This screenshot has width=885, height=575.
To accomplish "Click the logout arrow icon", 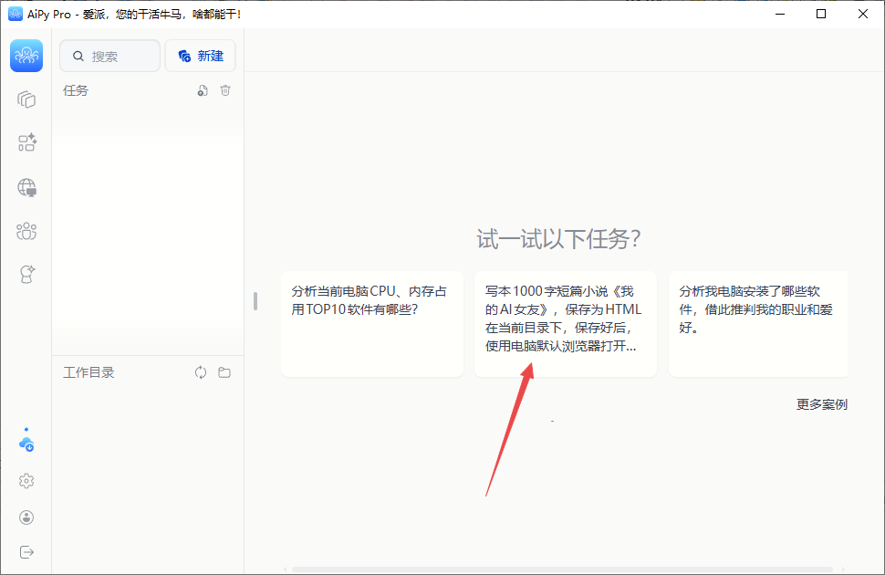I will pyautogui.click(x=26, y=552).
